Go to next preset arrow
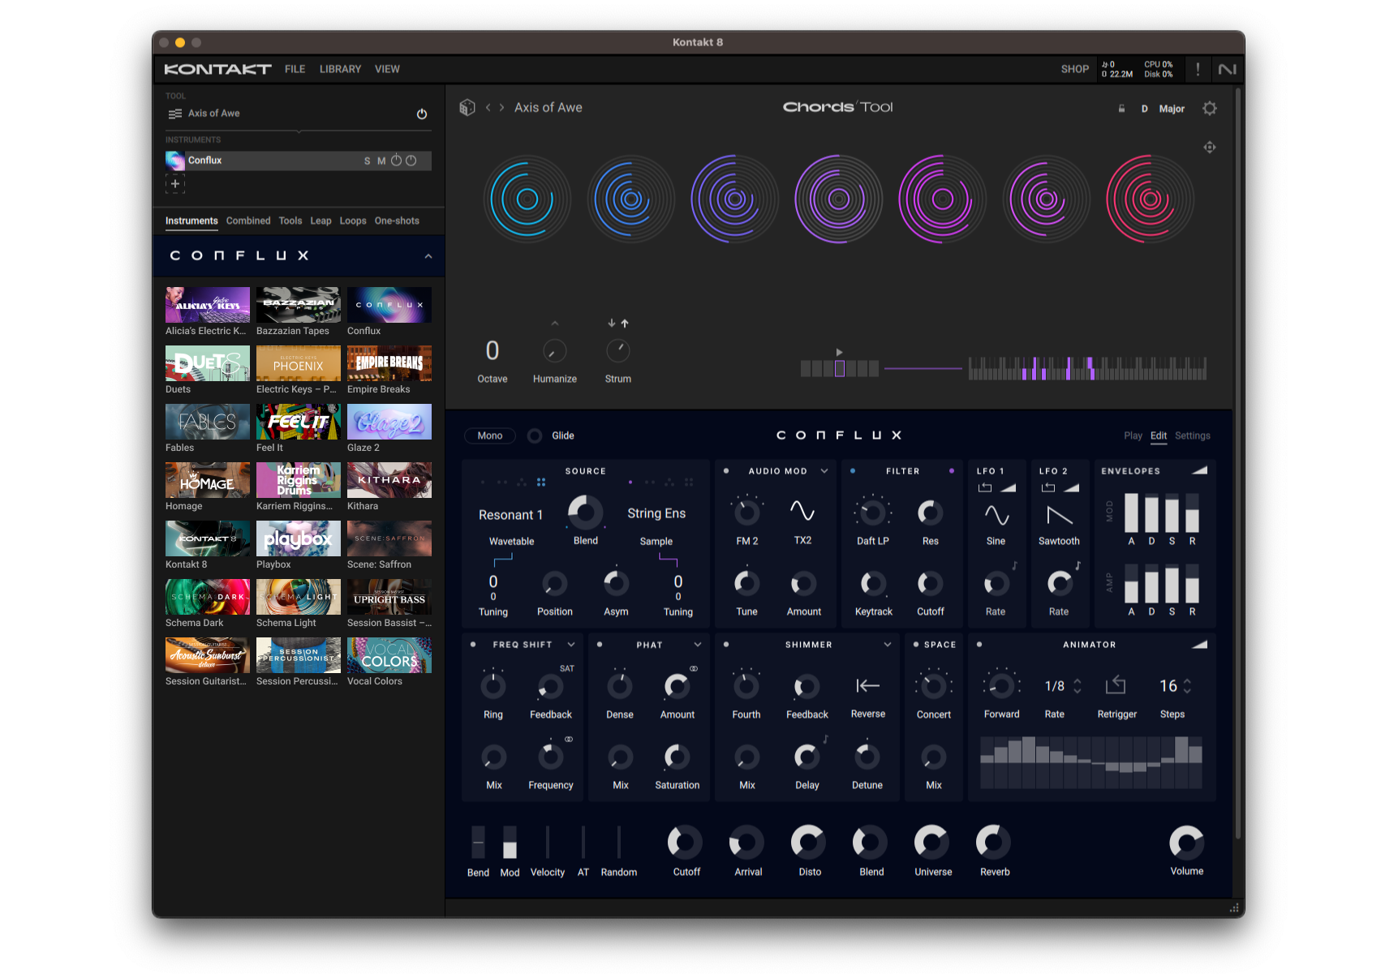Screen dimensions: 1398x978 pos(502,108)
